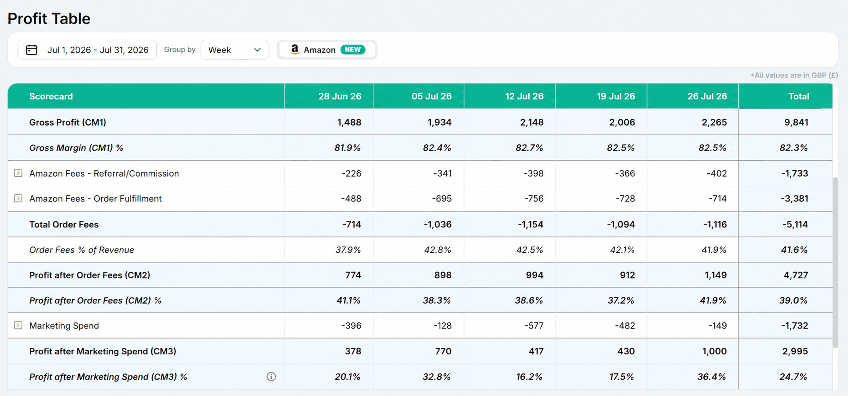
Task: Select the Amazon channel button
Action: 327,50
